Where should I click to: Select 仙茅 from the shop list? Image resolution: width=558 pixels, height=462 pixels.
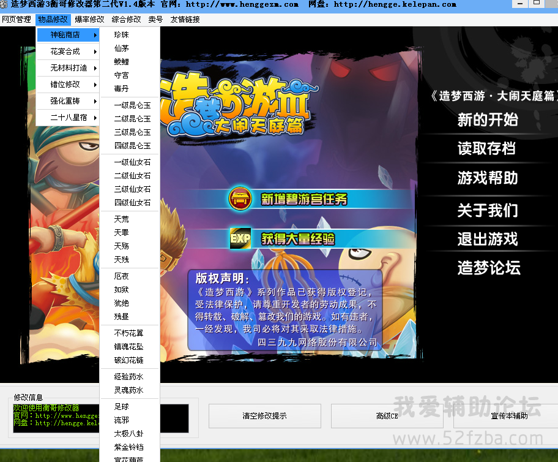[130, 48]
